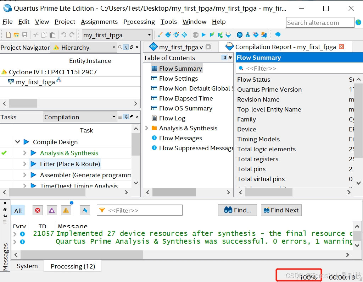Expand the Analysis & Synthesis report folder

146,128
